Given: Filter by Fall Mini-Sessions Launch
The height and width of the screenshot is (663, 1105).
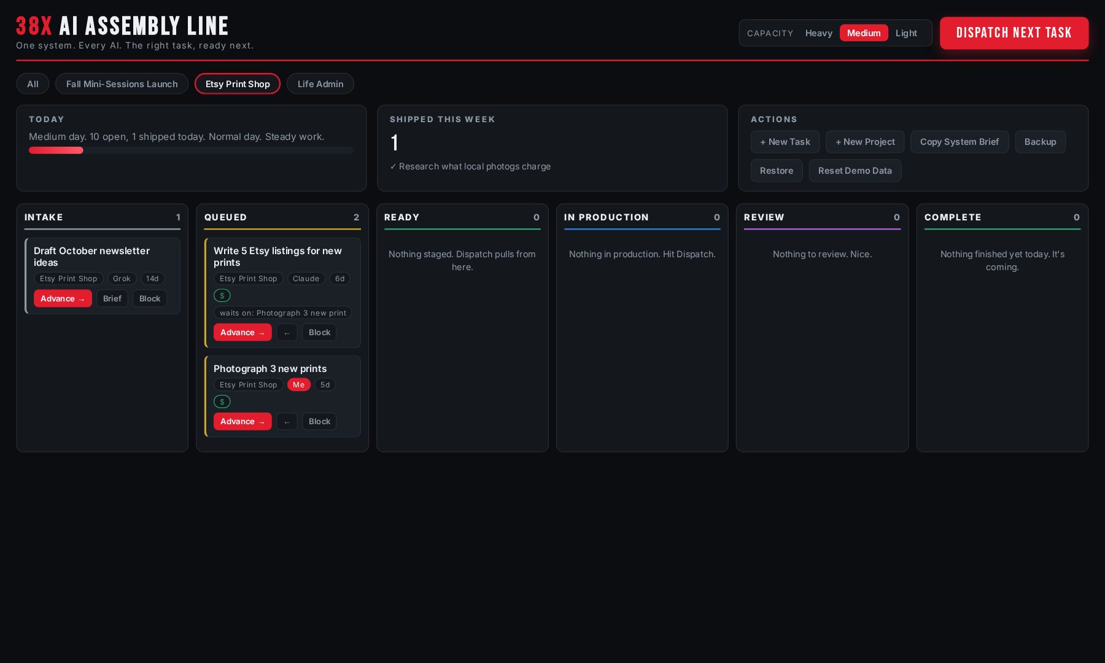Looking at the screenshot, I should tap(122, 84).
